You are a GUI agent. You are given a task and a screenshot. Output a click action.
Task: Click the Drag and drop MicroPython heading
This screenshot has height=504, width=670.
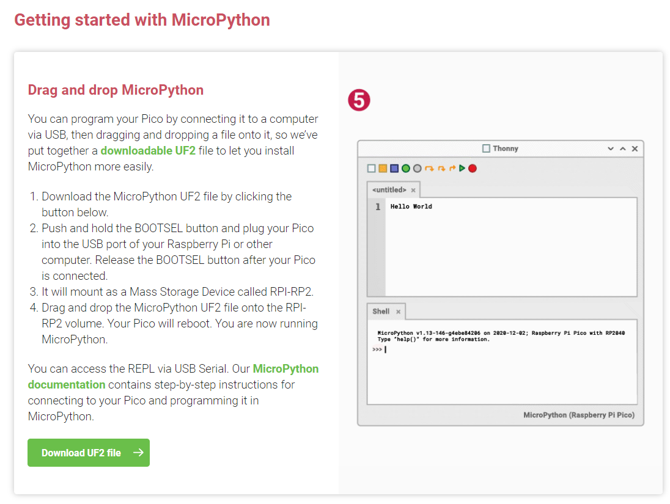click(116, 90)
